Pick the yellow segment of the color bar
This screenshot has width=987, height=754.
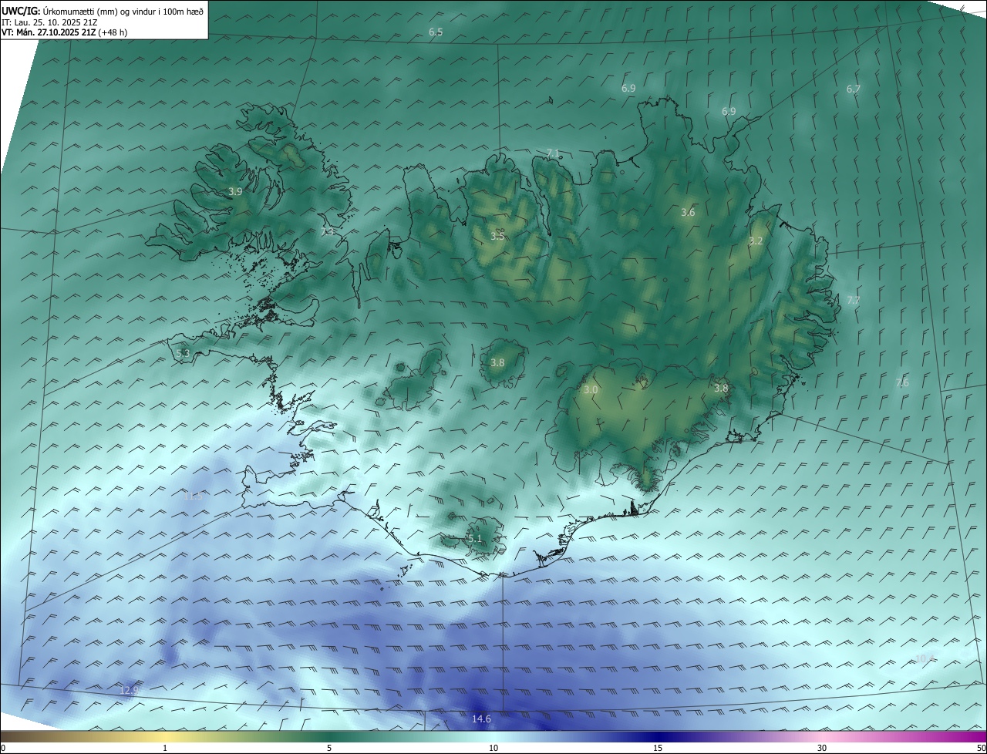click(x=165, y=737)
